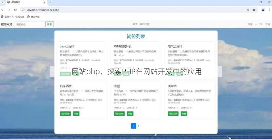Image resolution: width=272 pixels, height=139 pixels.
Task: Click the address line in the 客服 card
Action: coord(135,101)
